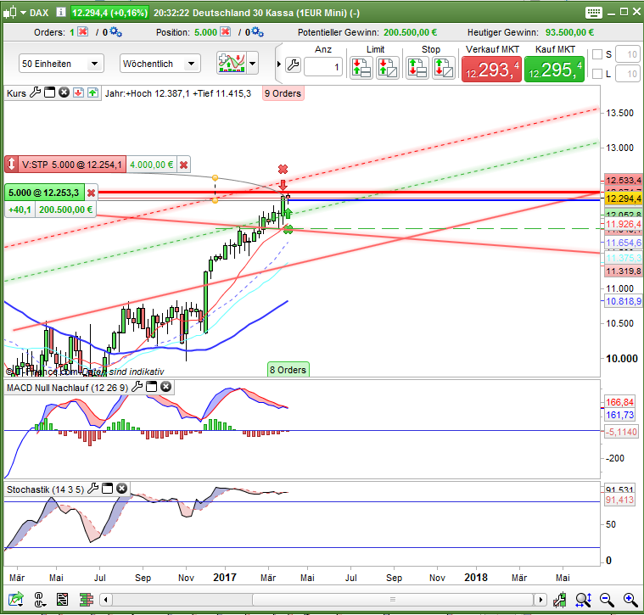
Task: Open the chart style indicator icon button
Action: [232, 64]
